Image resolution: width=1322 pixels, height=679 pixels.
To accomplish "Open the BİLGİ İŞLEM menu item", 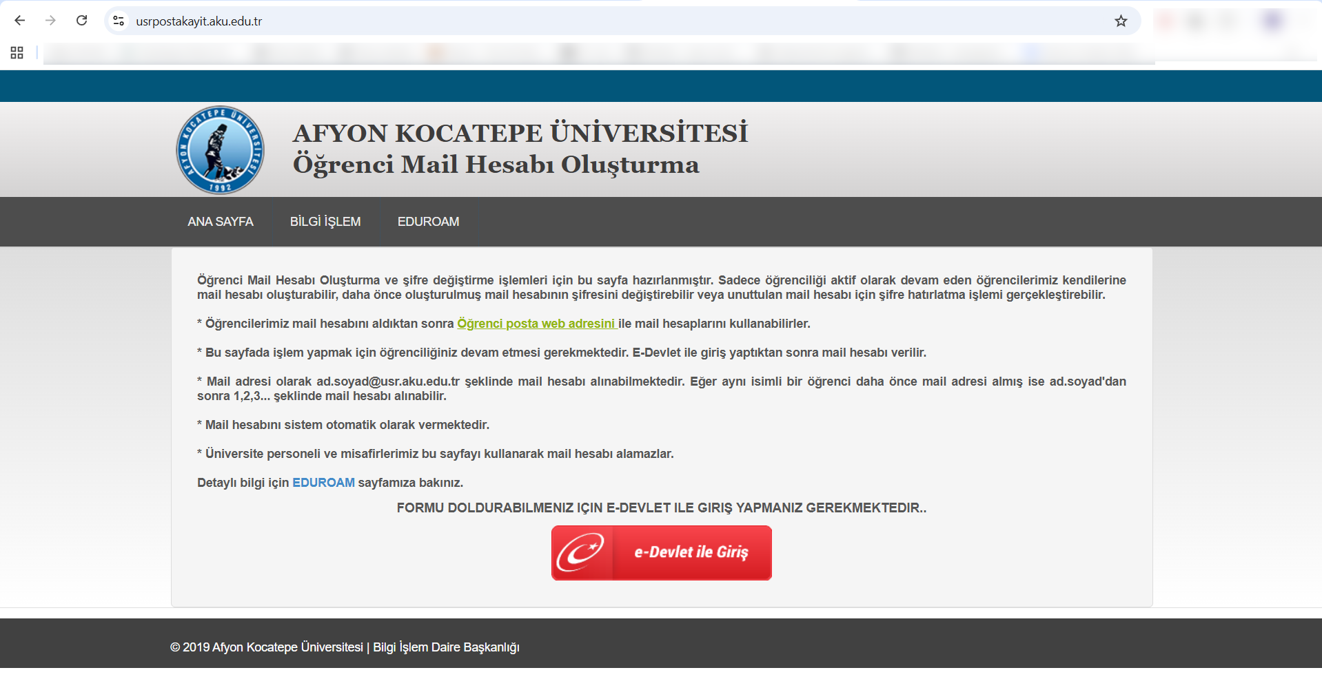I will [x=325, y=222].
